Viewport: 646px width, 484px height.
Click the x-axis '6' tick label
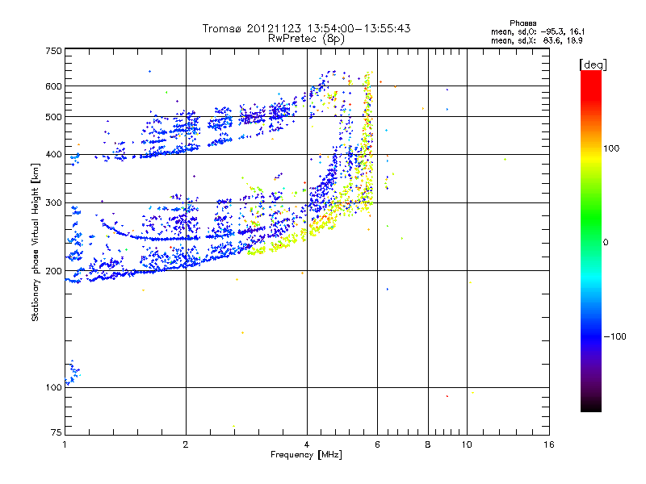coord(377,444)
